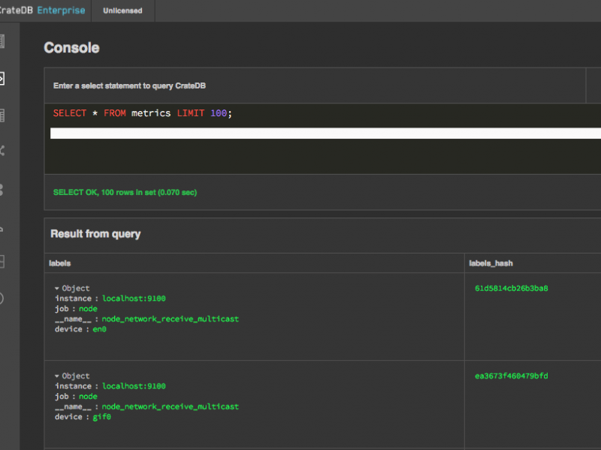Open the Tables section icon in sidebar
The height and width of the screenshot is (450, 601).
[5, 114]
